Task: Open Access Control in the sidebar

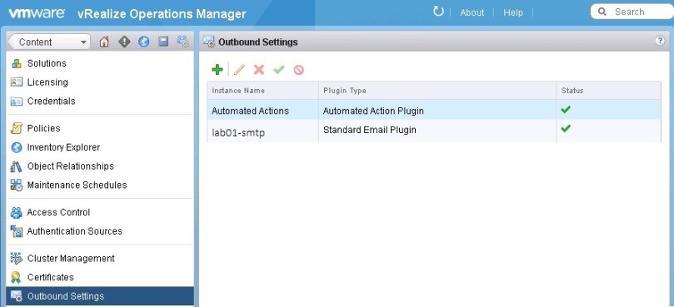Action: 58,212
